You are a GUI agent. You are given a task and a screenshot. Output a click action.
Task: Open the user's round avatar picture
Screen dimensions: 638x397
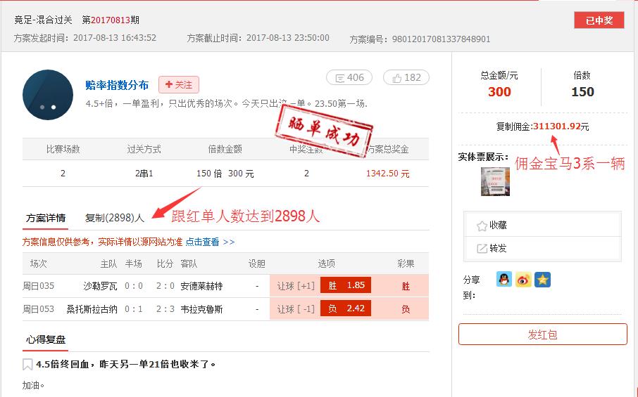(48, 95)
